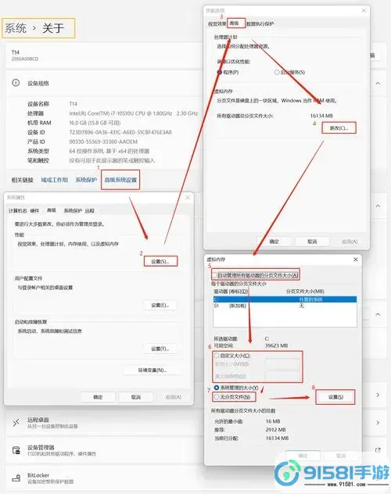Click 确定 in 系统属性 dialog
Image resolution: width=391 pixels, height=494 pixels.
(99, 397)
